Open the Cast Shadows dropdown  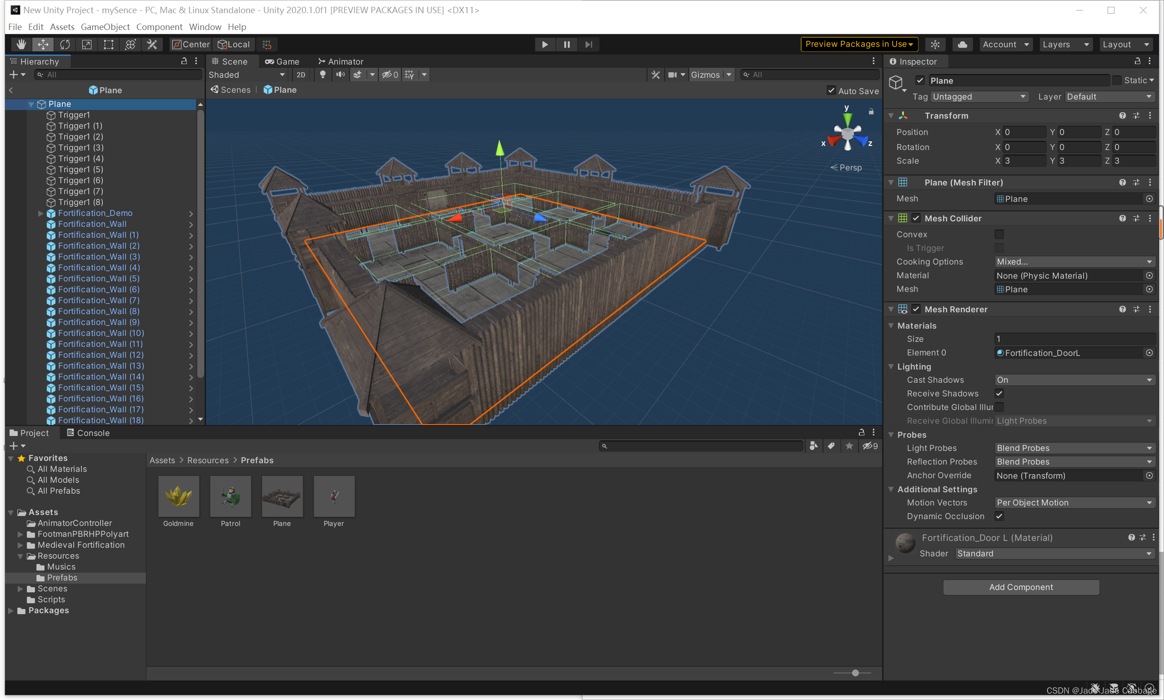[1074, 380]
